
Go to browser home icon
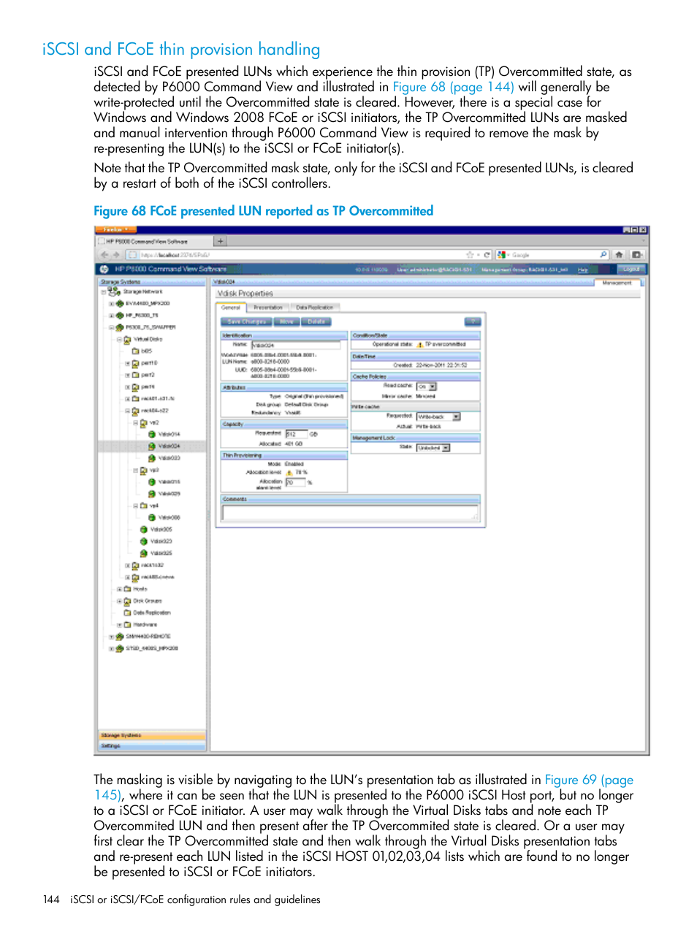[x=620, y=255]
